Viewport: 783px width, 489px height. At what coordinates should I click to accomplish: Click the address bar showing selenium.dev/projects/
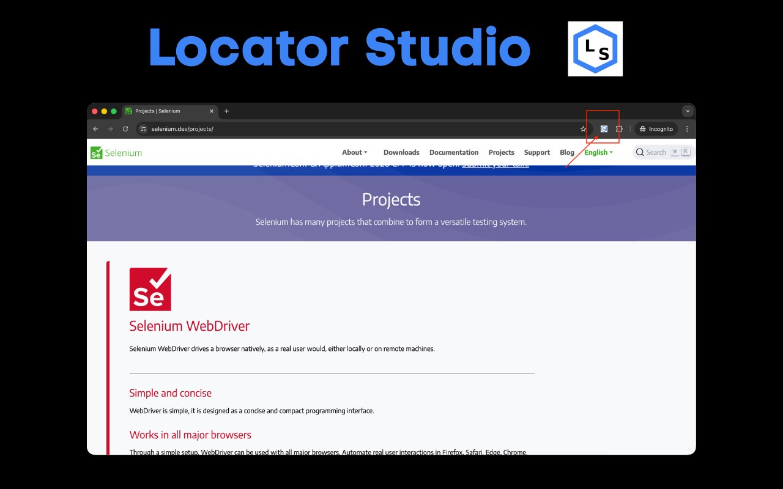[364, 129]
